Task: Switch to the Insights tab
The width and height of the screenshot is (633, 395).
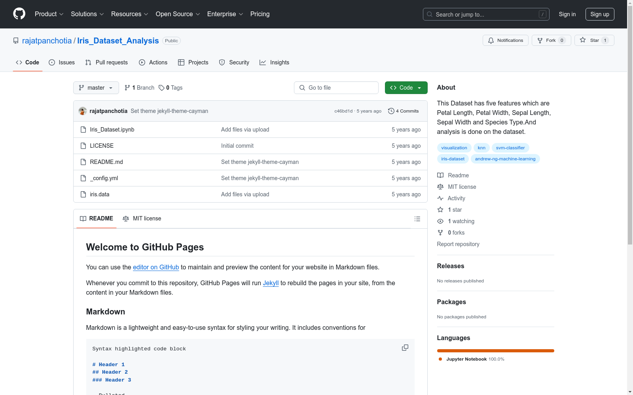Action: coord(275,62)
